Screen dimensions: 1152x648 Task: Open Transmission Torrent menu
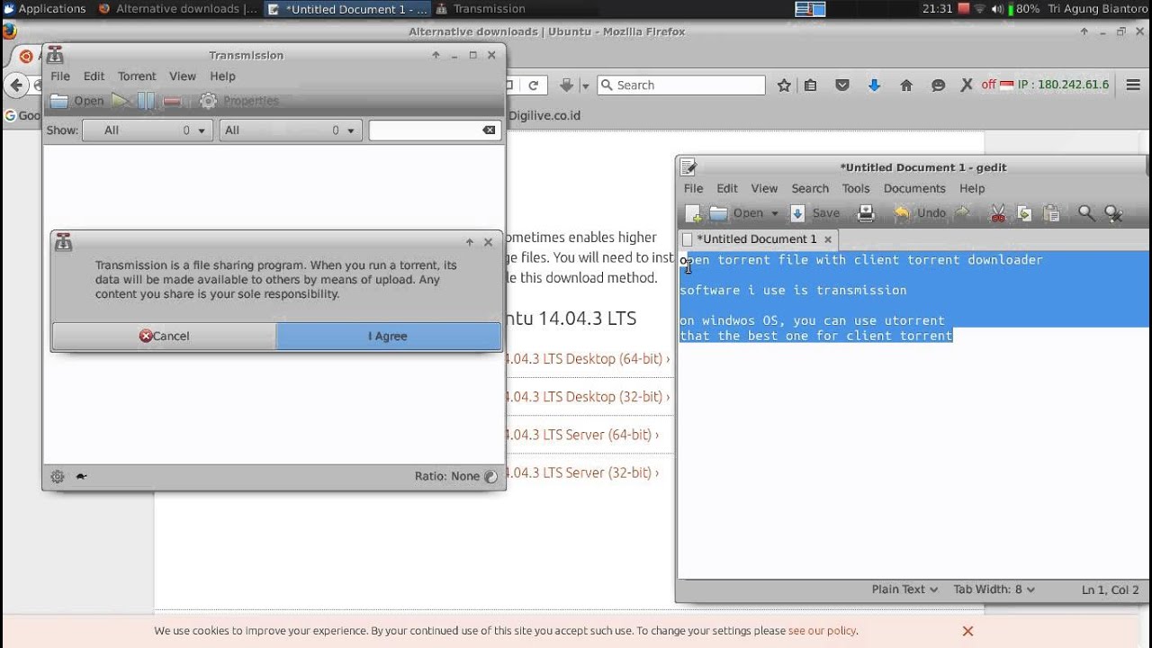coord(137,76)
